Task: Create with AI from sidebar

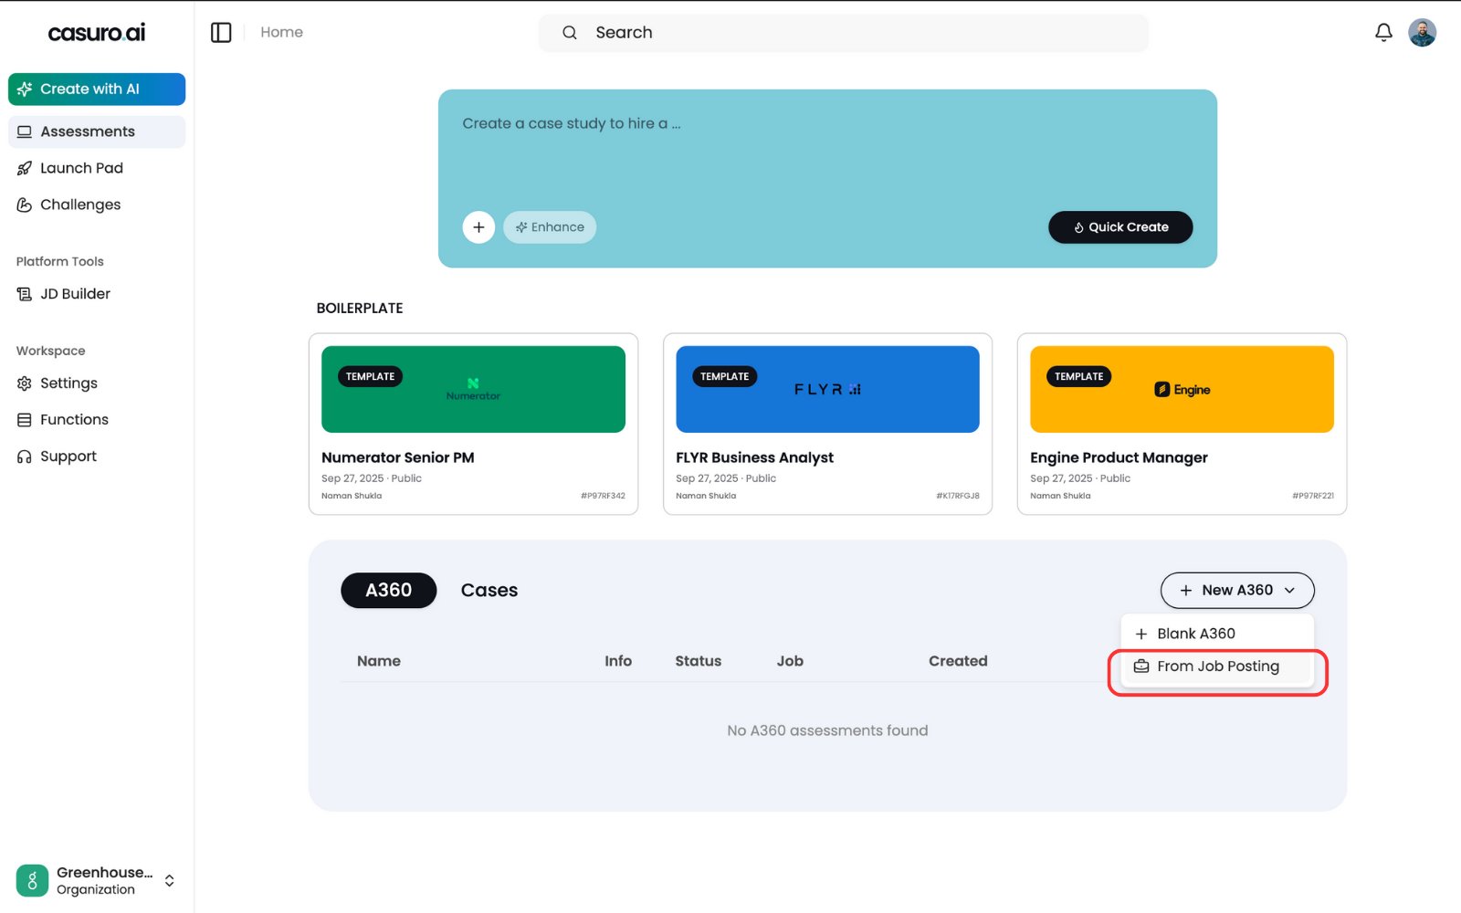Action: (x=97, y=89)
